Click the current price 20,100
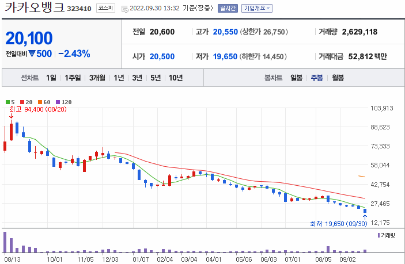 tap(29, 38)
